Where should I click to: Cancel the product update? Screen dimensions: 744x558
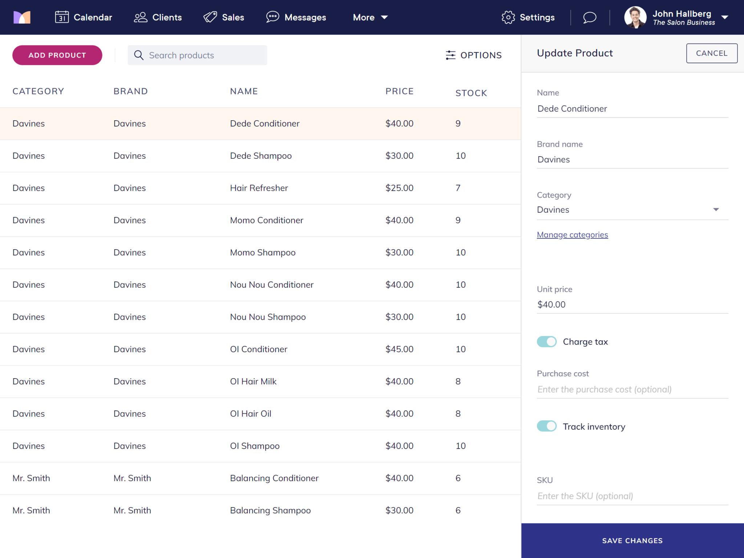(712, 53)
